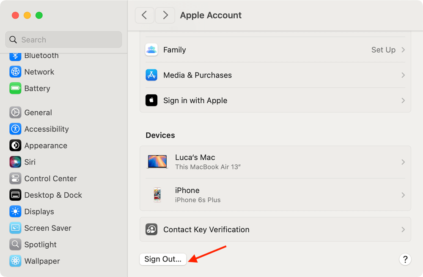This screenshot has height=277, width=423.
Task: Select General in the sidebar
Action: pyautogui.click(x=38, y=113)
